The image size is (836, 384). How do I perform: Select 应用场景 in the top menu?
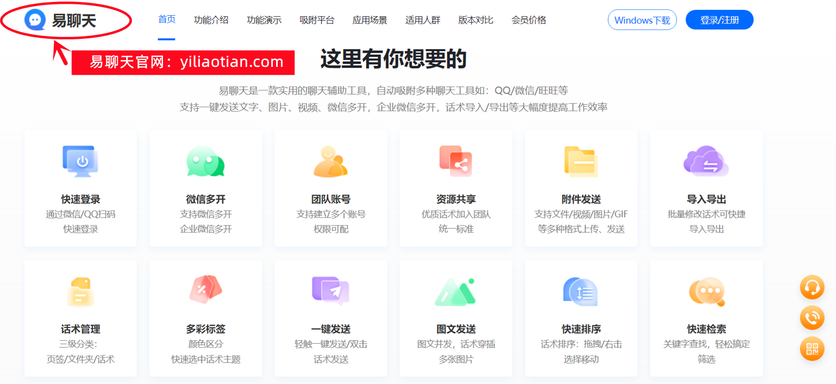(370, 20)
